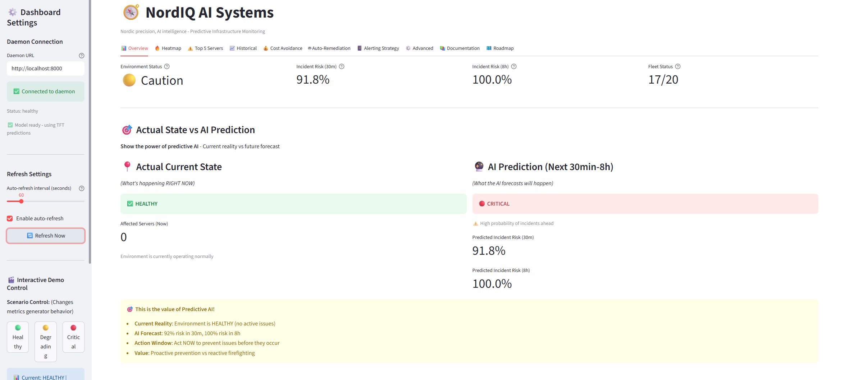Image resolution: width=850 pixels, height=380 pixels.
Task: Click Incident Risk (8h) help icon
Action: pos(514,66)
